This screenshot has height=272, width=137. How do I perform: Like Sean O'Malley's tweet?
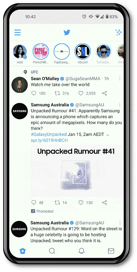point(81,93)
